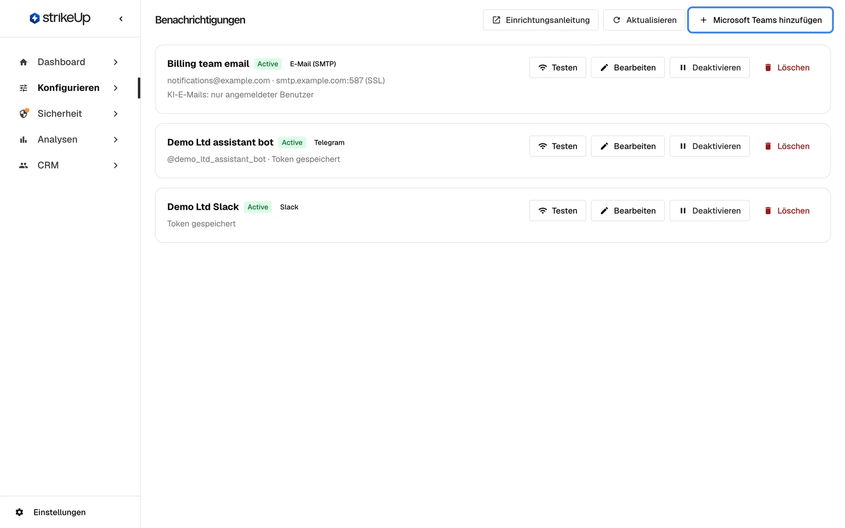This screenshot has height=528, width=845.
Task: Deactivate the Demo Ltd assistant bot
Action: tap(709, 146)
